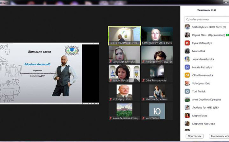Click muted mic icon on Volodymyr Dub's tile
Screen dimensions: 229x142
click(x=111, y=100)
